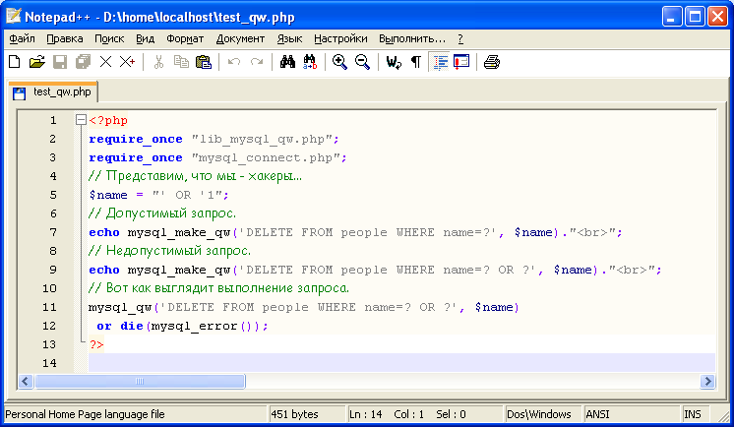Collapse the PHP code block fold marker
734x427 pixels.
tap(81, 120)
